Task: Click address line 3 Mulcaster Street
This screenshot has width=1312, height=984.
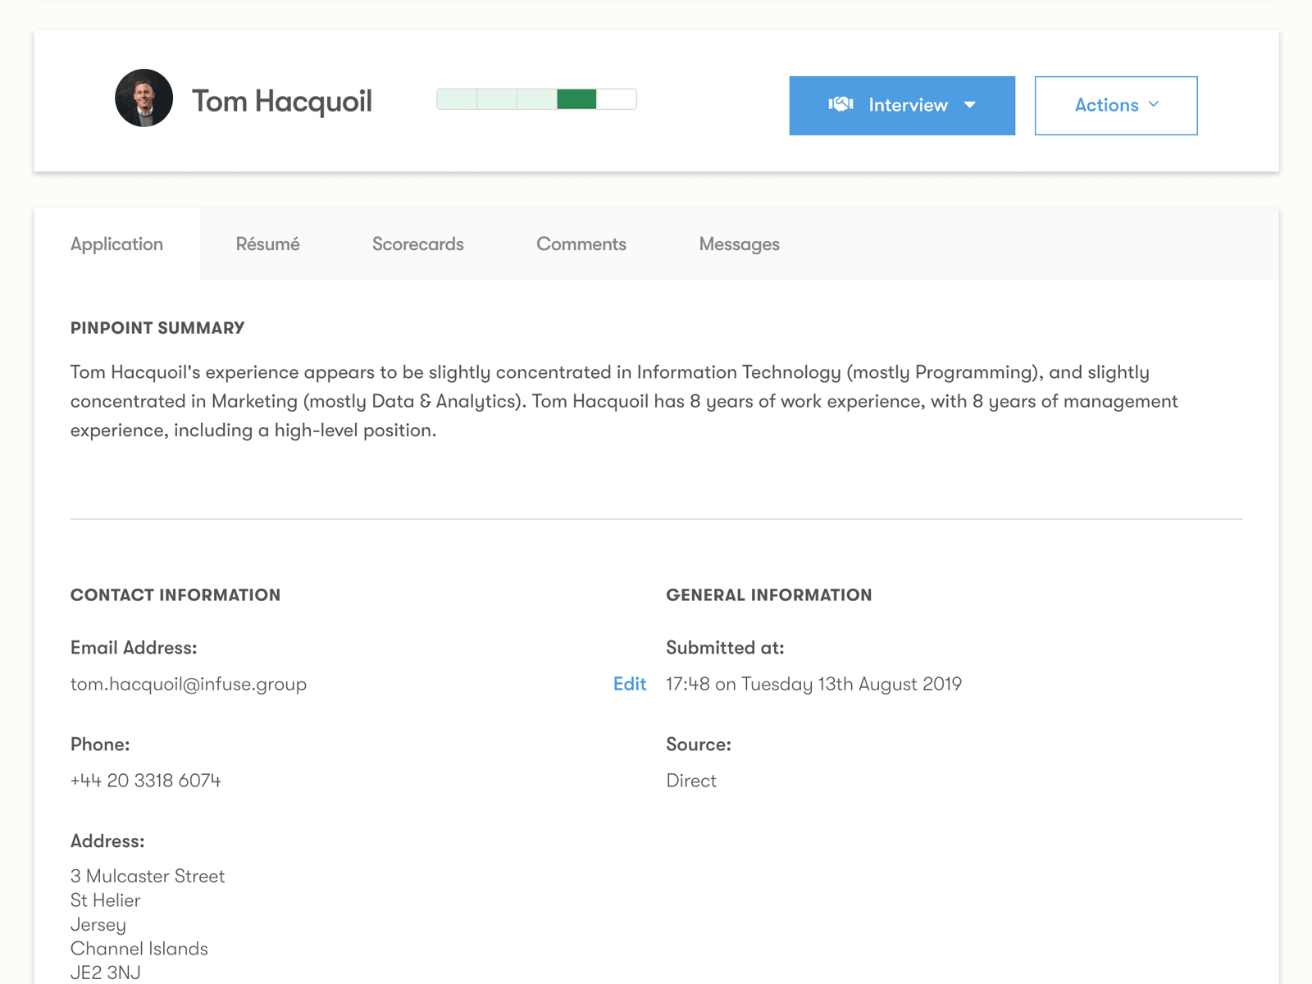Action: coord(148,877)
